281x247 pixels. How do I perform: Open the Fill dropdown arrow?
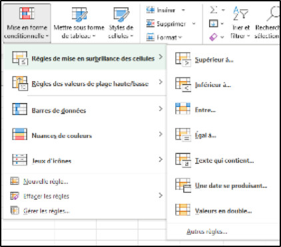pyautogui.click(x=222, y=24)
